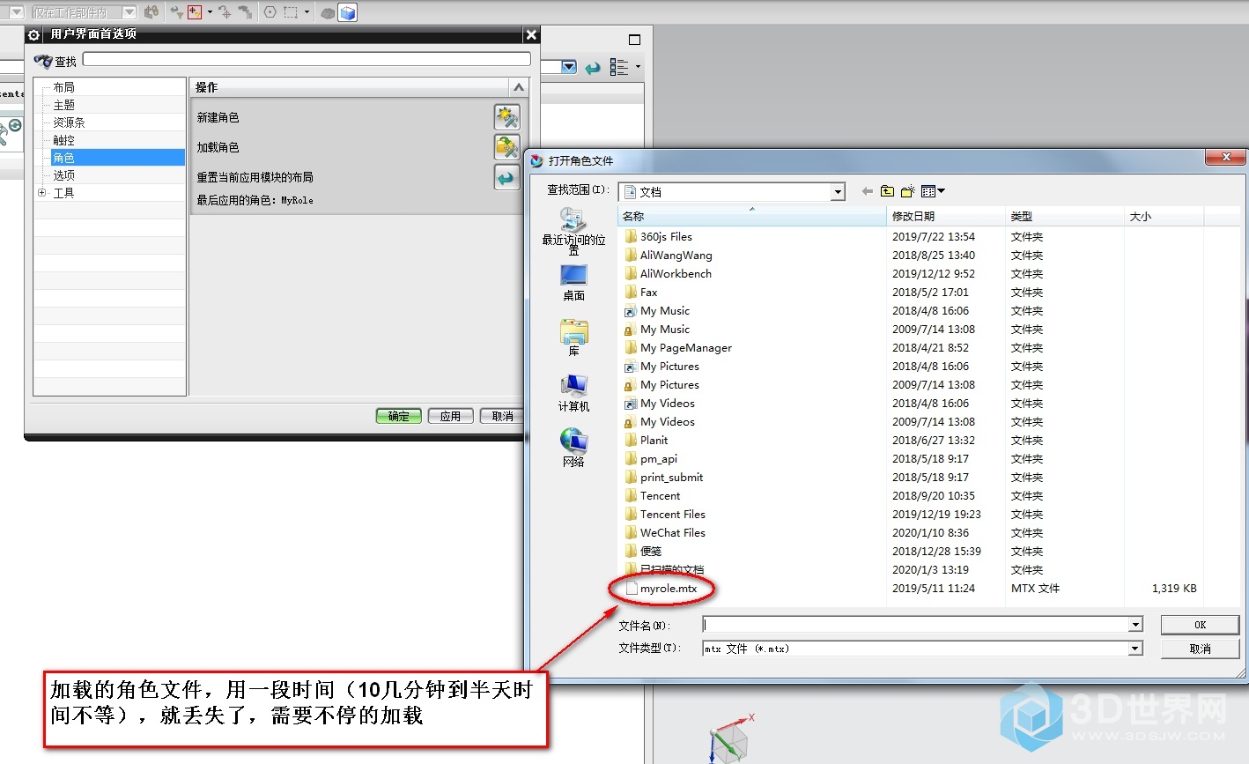
Task: Open the 仅在工作部件内 scope dropdown
Action: (129, 12)
